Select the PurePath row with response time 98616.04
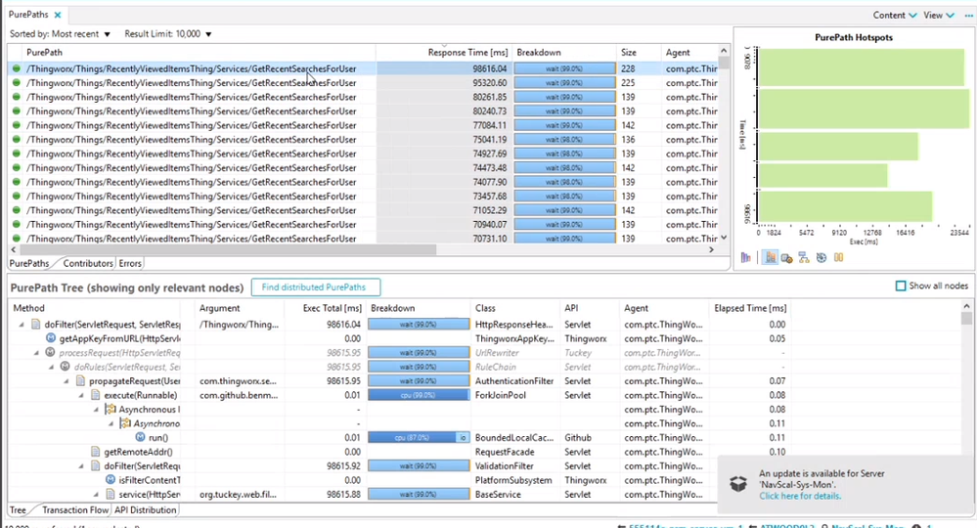Image resolution: width=977 pixels, height=528 pixels. pos(363,69)
